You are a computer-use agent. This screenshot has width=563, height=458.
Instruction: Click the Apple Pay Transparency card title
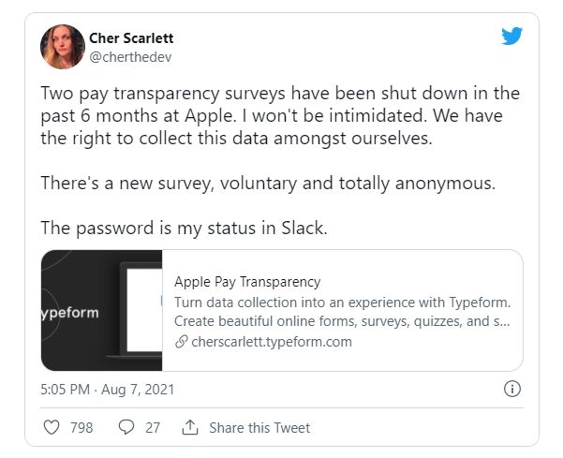pos(247,281)
